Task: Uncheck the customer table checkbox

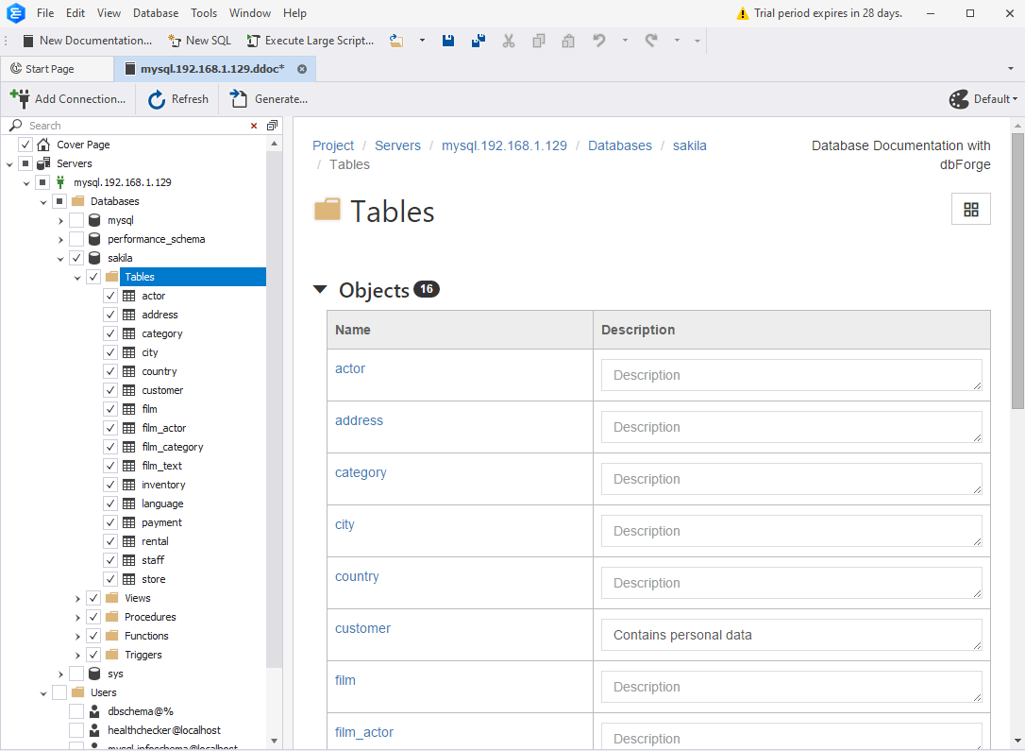Action: (x=110, y=390)
